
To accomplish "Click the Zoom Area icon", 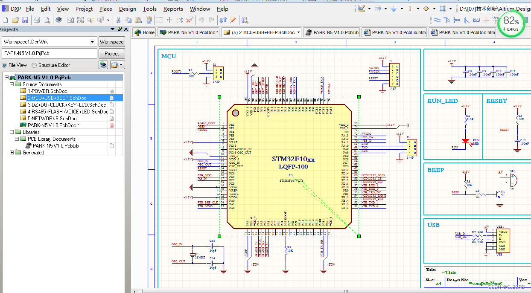I will point(80,20).
